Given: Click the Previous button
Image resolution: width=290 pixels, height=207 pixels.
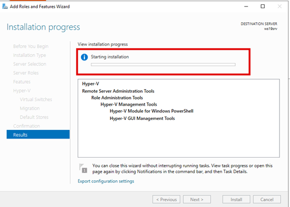Looking at the screenshot, I should coord(166,199).
